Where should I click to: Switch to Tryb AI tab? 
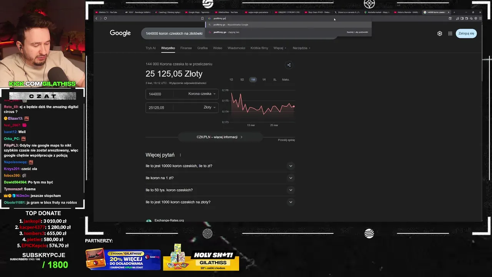(x=151, y=48)
